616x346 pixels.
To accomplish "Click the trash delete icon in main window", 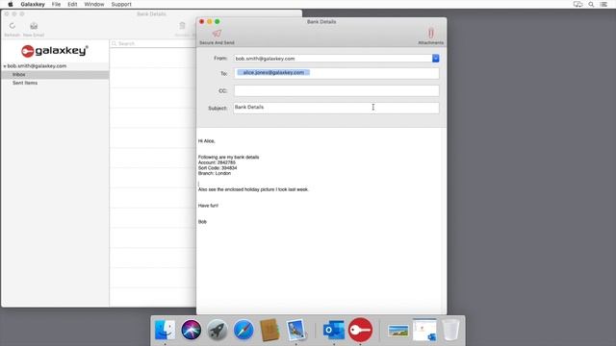I will point(182,26).
